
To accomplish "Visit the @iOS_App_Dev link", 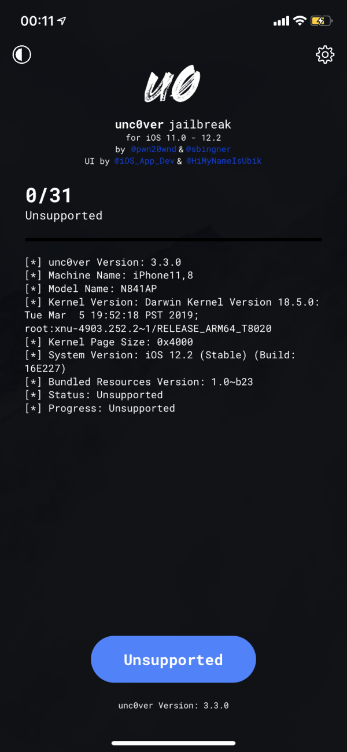I will click(x=147, y=161).
